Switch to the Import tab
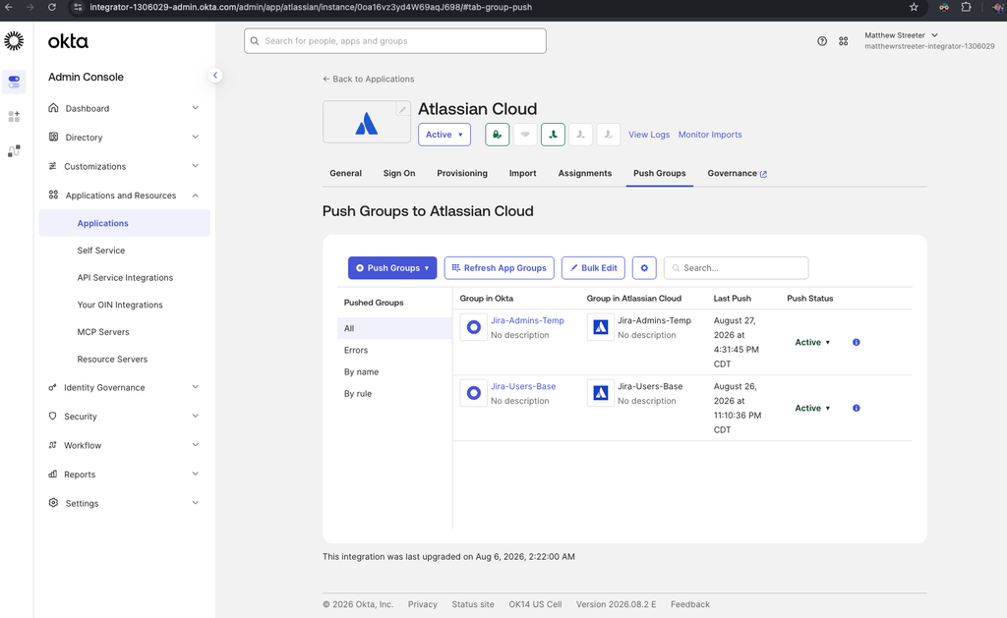This screenshot has width=1007, height=618. coord(523,173)
